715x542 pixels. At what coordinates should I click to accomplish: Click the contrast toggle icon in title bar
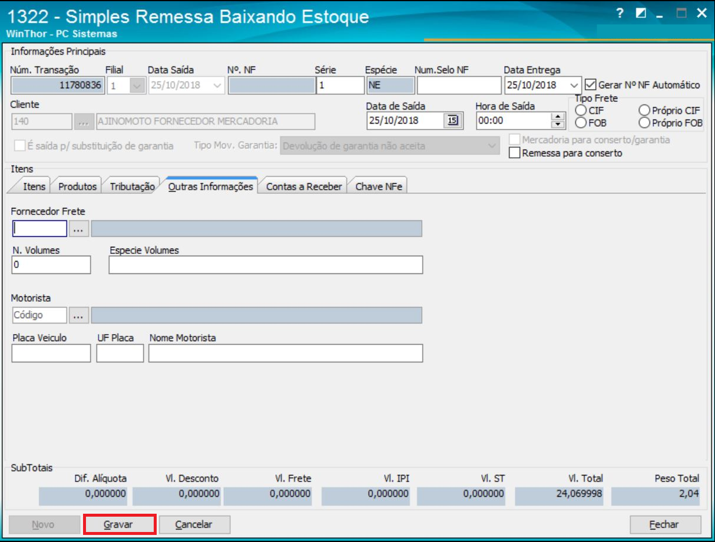tap(641, 14)
